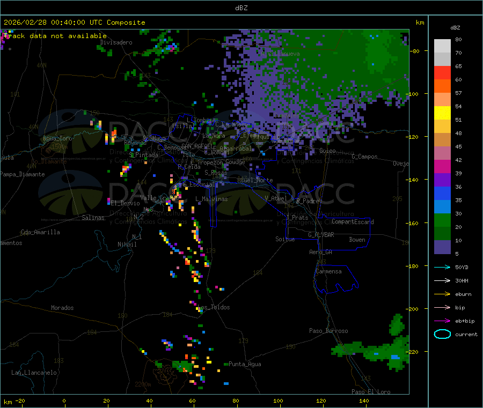Click the 'Morados' map label
Viewport: 483px width, 408px height.
(x=62, y=308)
